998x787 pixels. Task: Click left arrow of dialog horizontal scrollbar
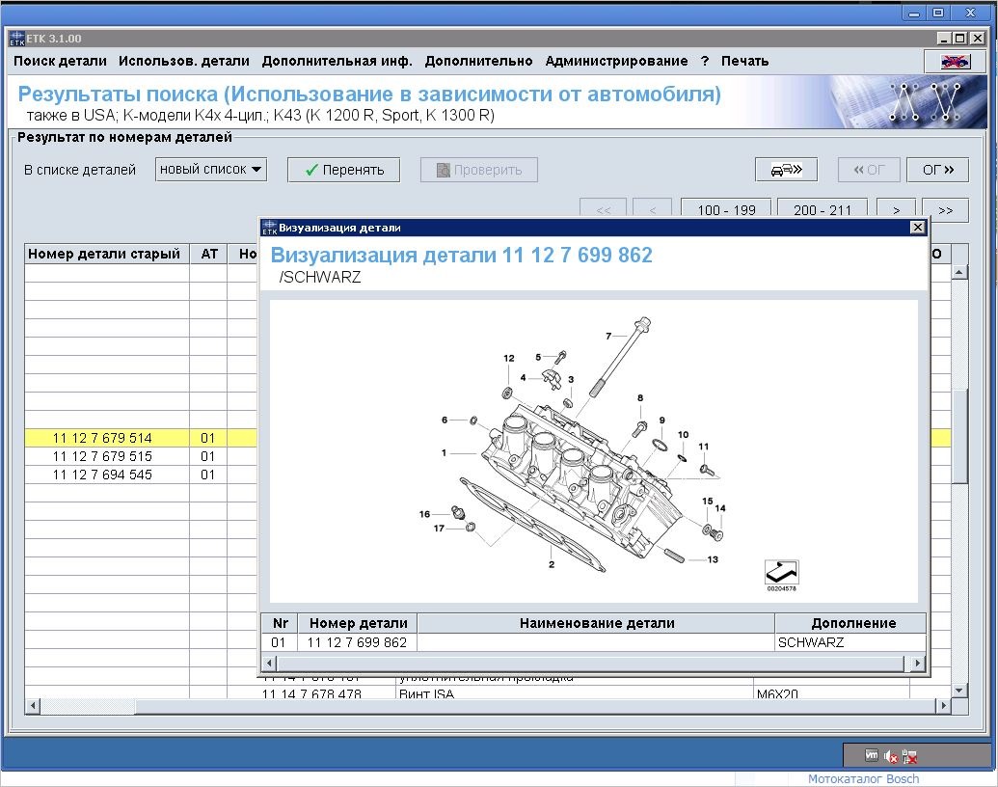[x=269, y=664]
